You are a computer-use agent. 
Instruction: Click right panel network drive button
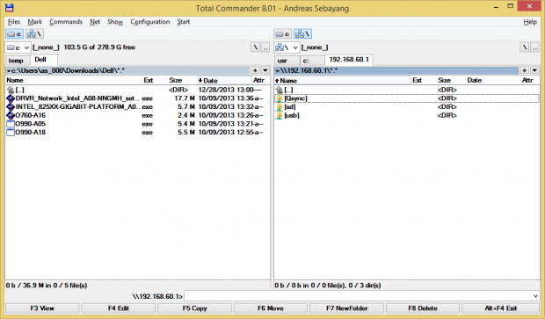click(x=302, y=33)
